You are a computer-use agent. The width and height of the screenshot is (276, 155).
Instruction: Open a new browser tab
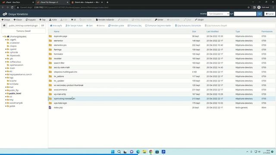[107, 2]
